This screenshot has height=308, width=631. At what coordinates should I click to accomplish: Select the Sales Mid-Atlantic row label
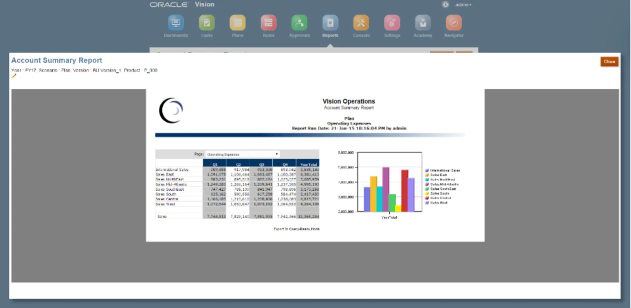click(170, 184)
